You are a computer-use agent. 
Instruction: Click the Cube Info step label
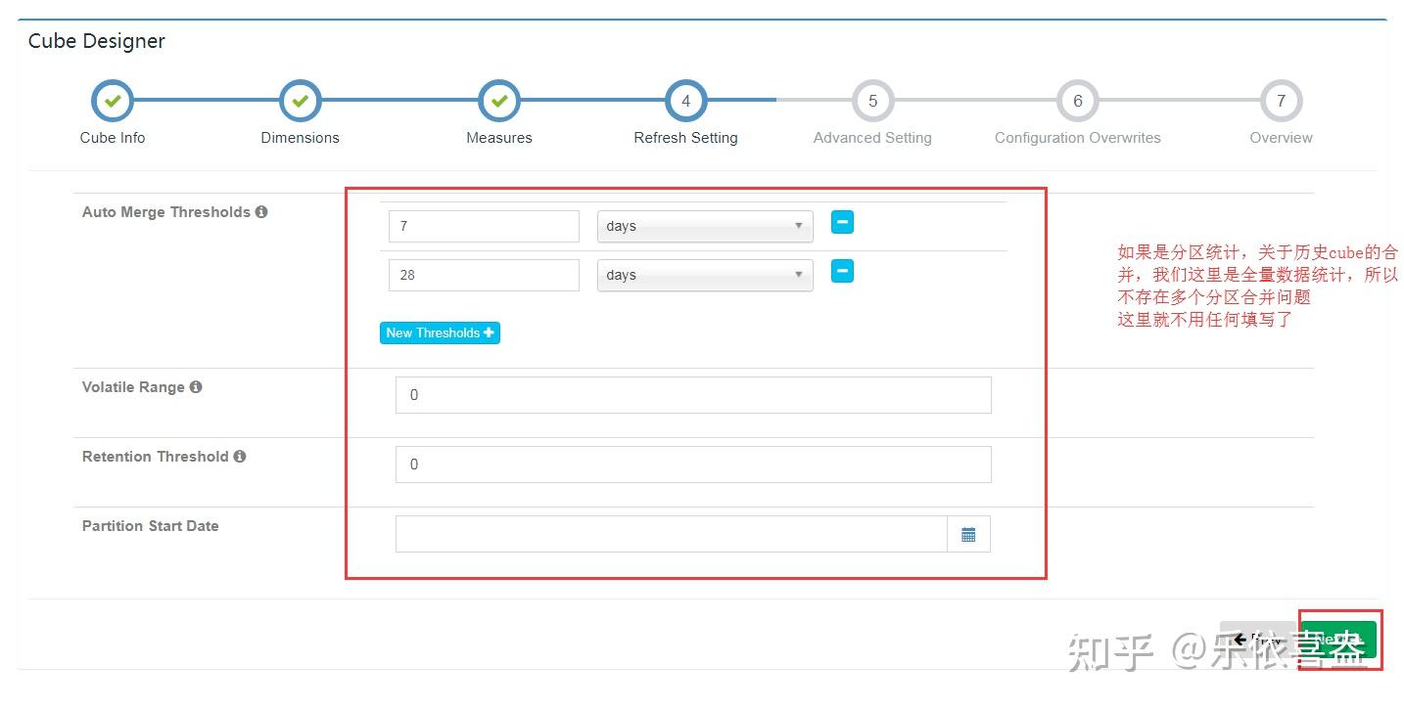pos(113,138)
